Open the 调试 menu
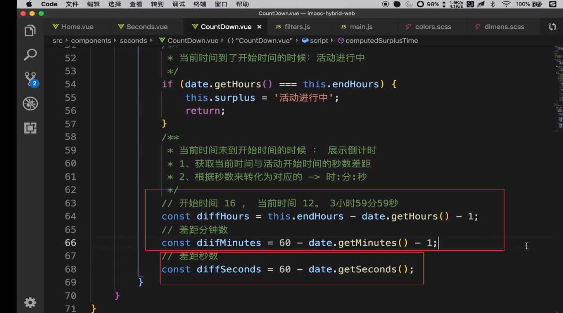 (178, 4)
